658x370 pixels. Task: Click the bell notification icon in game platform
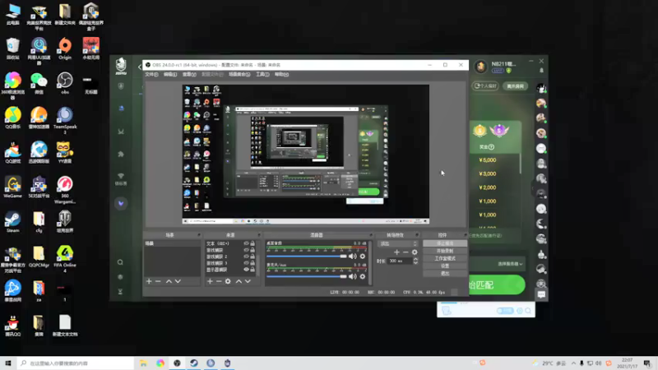click(541, 71)
